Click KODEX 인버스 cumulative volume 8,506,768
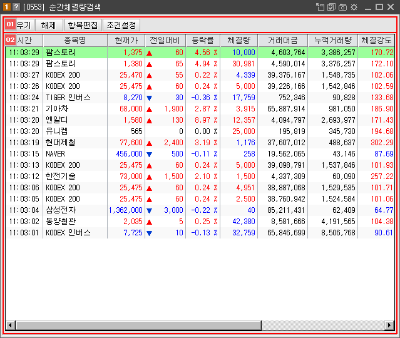Screen dimensions: 400x338 [338, 233]
